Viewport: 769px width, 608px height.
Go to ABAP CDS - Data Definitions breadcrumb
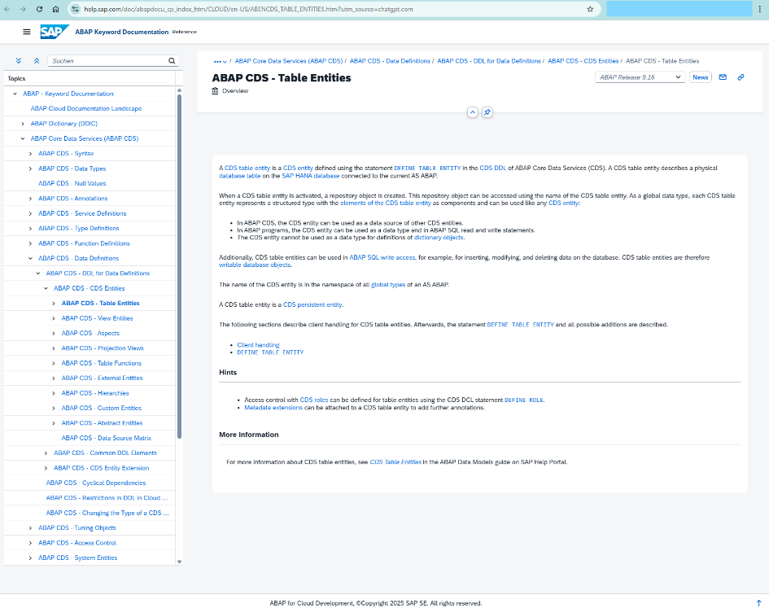click(390, 61)
